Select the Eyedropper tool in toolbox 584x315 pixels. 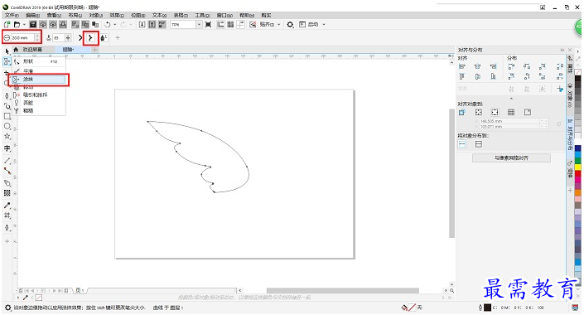point(7,206)
